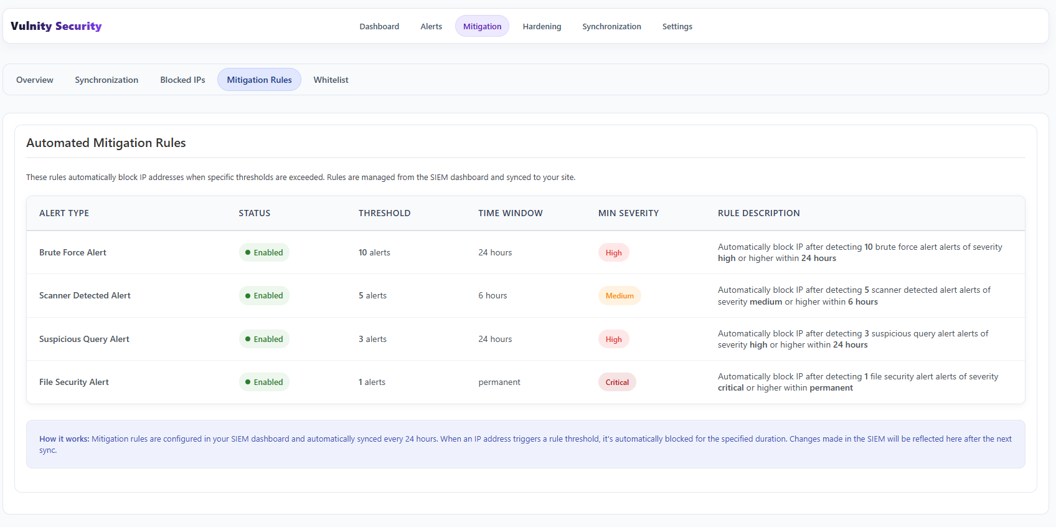This screenshot has width=1056, height=527.
Task: Click Brute Force Alert's '24 hours' time window
Action: pyautogui.click(x=495, y=252)
